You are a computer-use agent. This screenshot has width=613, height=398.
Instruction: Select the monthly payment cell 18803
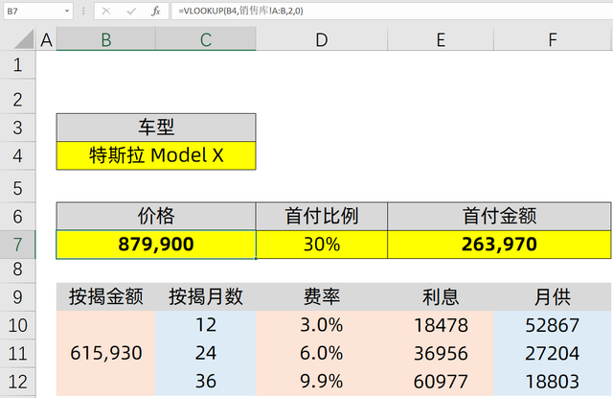pyautogui.click(x=553, y=382)
